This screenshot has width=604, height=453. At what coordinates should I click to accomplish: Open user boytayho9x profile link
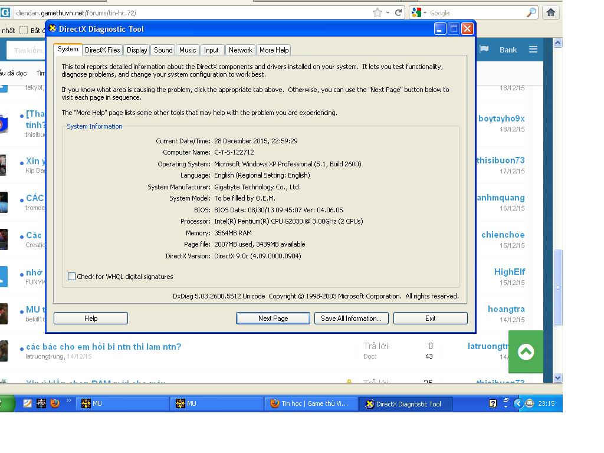point(501,119)
